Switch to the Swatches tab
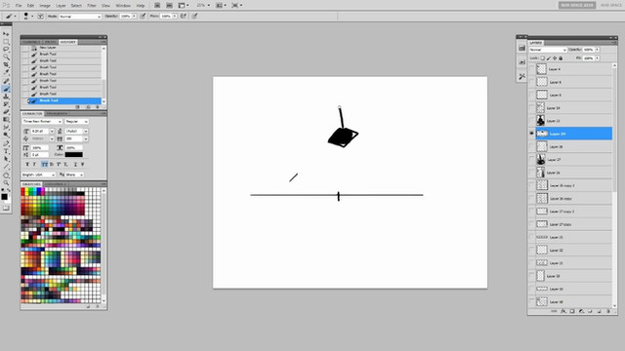This screenshot has height=351, width=625. tap(31, 184)
